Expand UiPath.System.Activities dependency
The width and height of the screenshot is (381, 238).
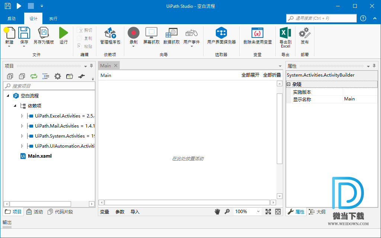tap(22, 136)
